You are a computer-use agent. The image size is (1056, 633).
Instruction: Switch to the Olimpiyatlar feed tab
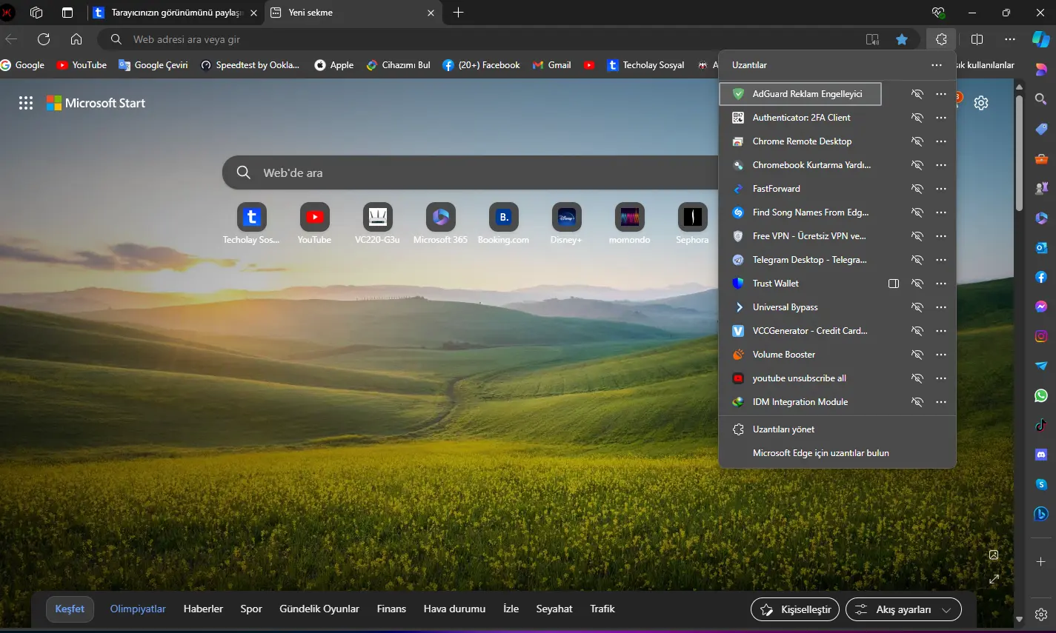point(138,609)
